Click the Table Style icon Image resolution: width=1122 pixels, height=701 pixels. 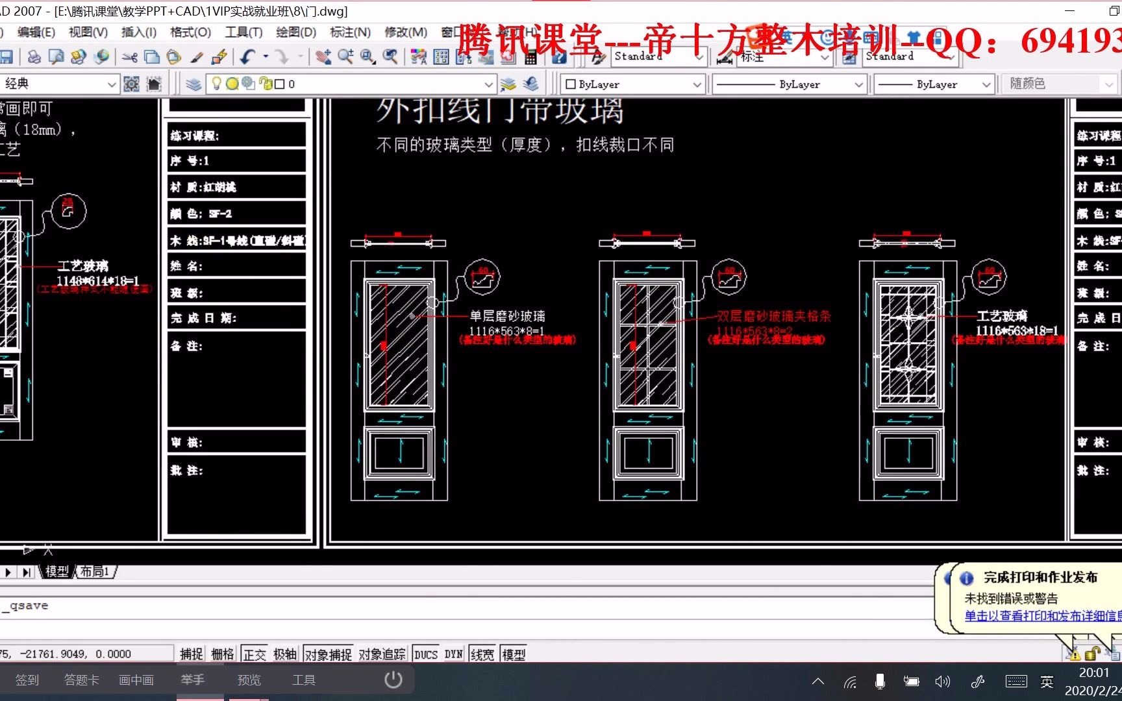[x=849, y=57]
